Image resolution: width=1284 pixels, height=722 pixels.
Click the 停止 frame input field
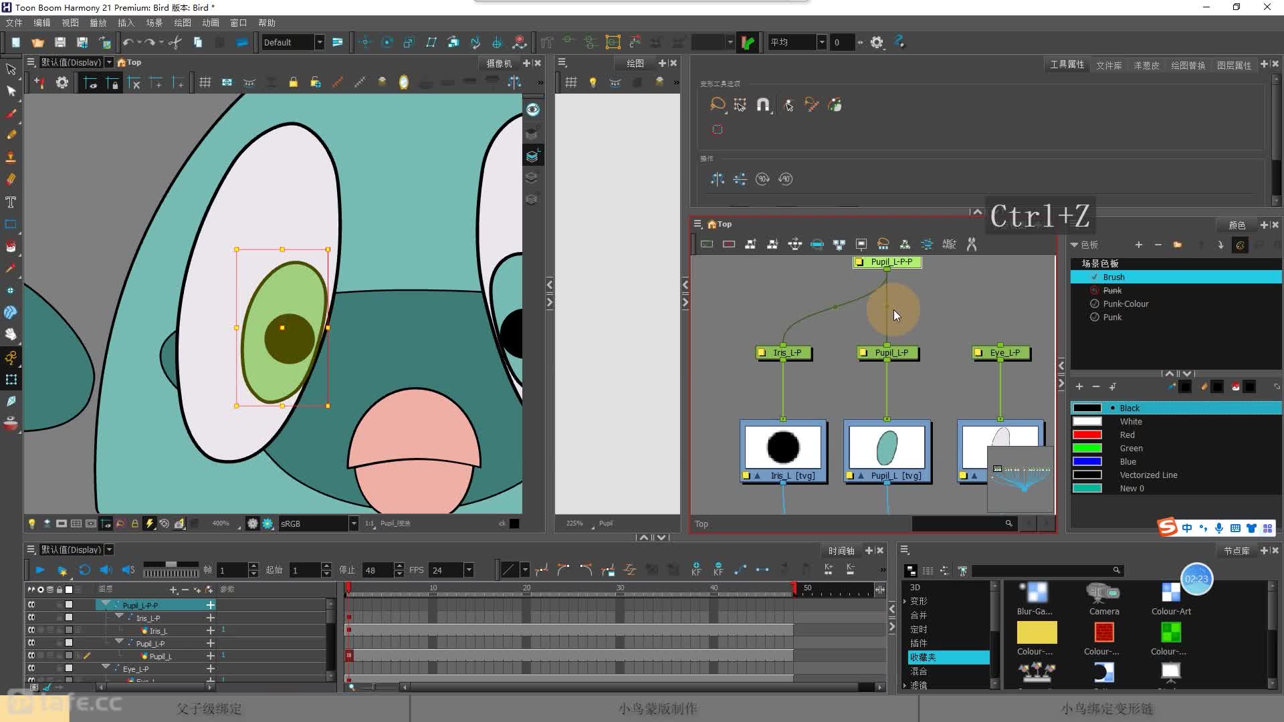[378, 570]
